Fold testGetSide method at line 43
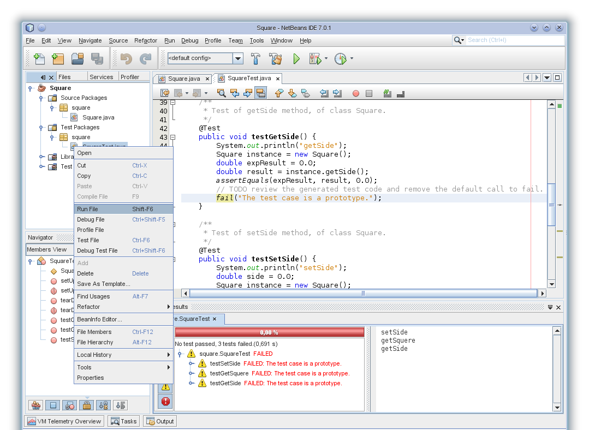 coord(173,138)
